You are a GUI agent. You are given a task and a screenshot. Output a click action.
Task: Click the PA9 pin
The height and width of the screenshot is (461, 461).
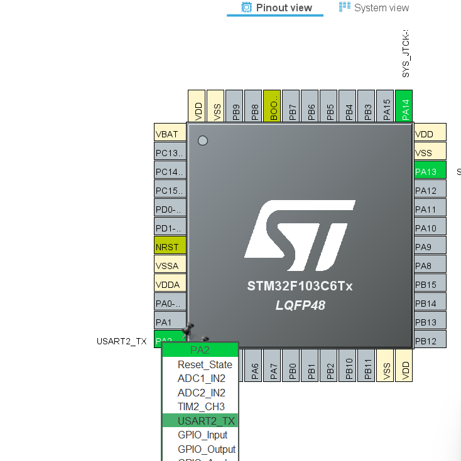coord(430,245)
